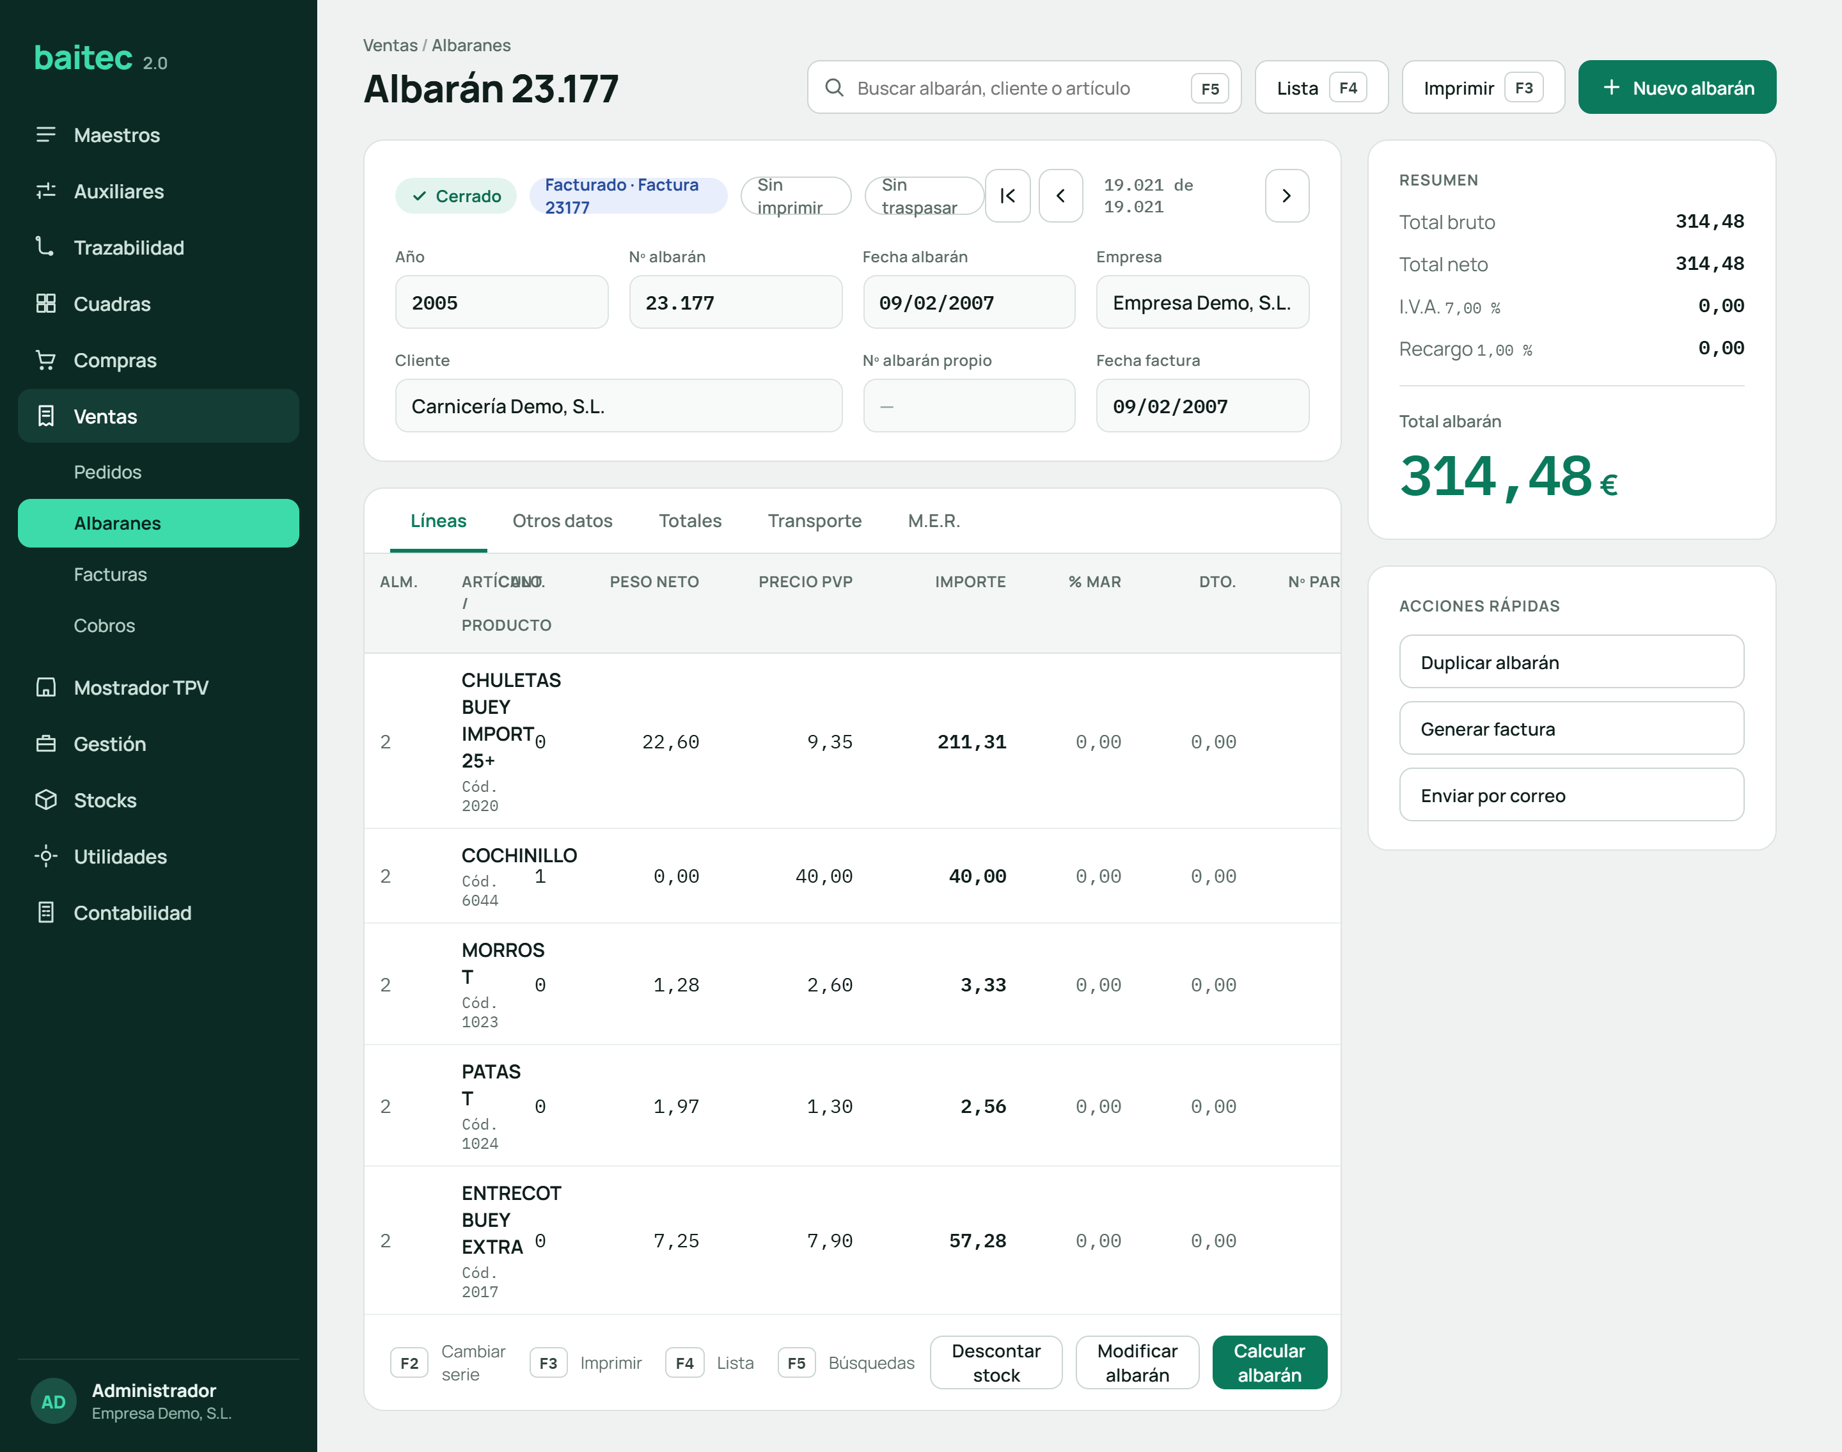
Task: Click the Nº albarán propio field
Action: 969,406
